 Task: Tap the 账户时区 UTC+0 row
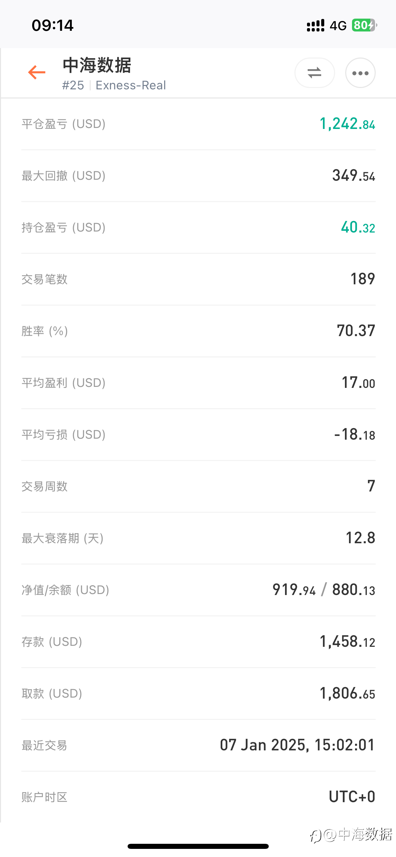(x=198, y=797)
